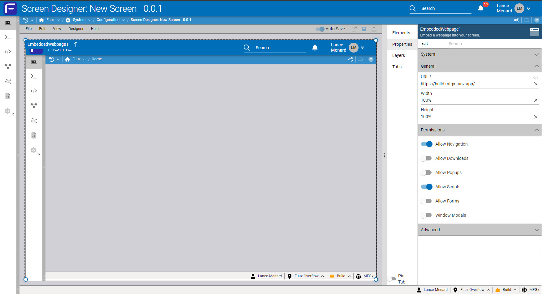Switch to the Layers tab
Screen dimensions: 542x294
(x=398, y=55)
